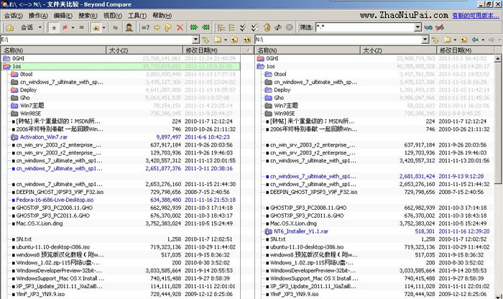Sort right pane by 大小(Z) column header
The image size is (503, 299).
click(398, 50)
